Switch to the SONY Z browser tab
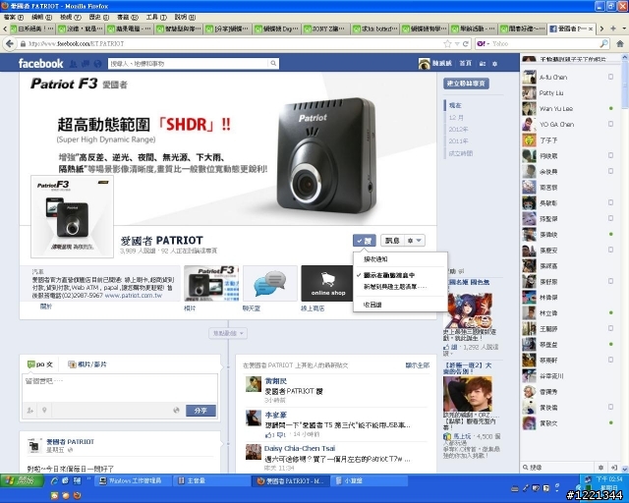 tap(326, 28)
